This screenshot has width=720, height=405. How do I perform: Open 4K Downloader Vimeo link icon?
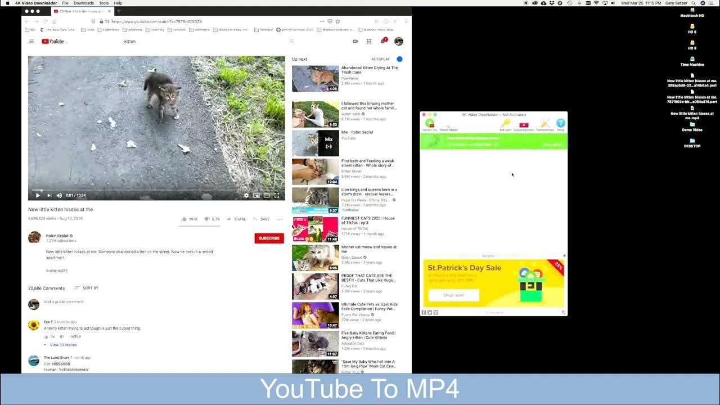pyautogui.click(x=435, y=312)
